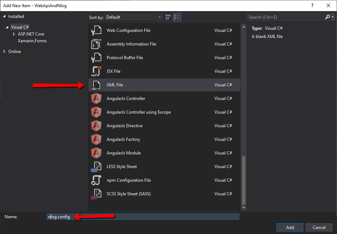Select the Installed category label
Screen dimensions: 337x234
16,16
